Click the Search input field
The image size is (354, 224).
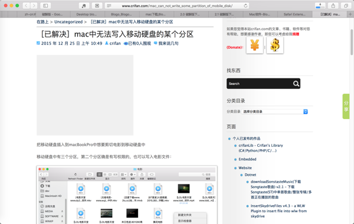pos(260,84)
